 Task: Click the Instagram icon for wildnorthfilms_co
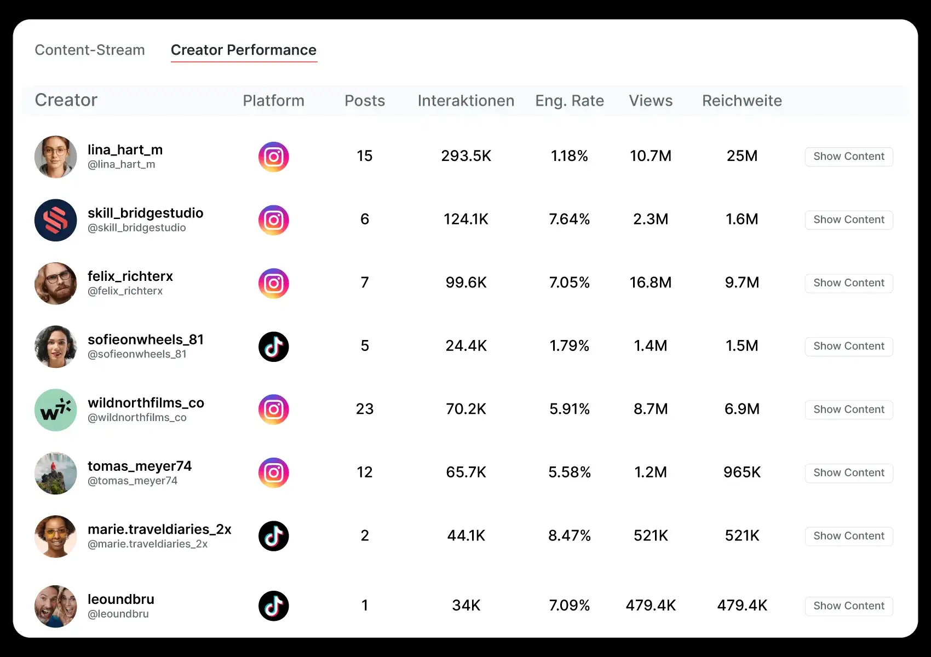274,410
